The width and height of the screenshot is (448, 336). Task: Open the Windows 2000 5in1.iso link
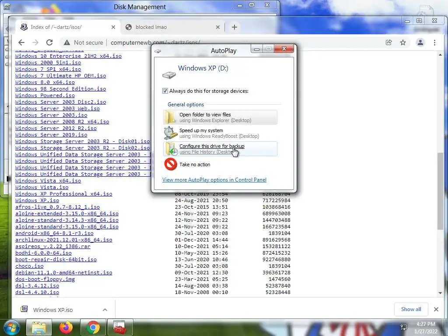point(48,63)
